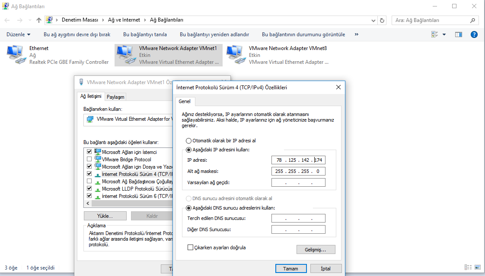Click the Varsayılan ağ geçidi field

tap(298, 182)
